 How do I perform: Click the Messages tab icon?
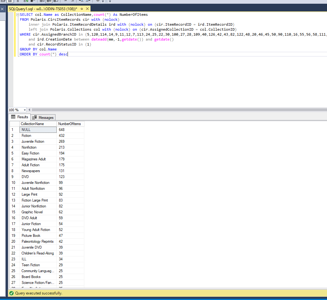coord(34,117)
